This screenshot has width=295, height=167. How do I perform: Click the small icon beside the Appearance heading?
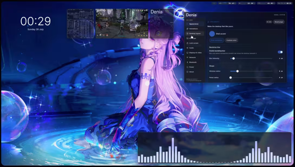click(208, 22)
